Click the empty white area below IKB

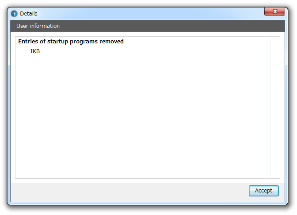click(143, 115)
